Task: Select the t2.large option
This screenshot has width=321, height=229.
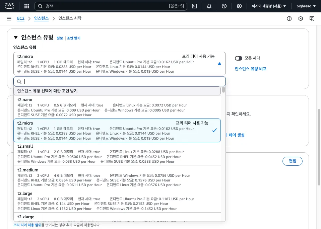Action: tap(117, 201)
